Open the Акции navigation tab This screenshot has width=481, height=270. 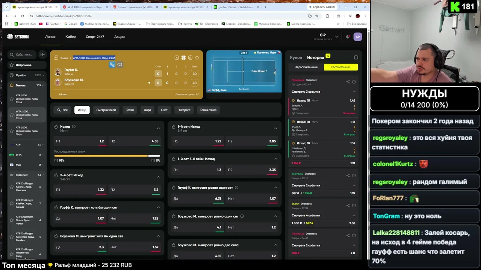(x=119, y=37)
